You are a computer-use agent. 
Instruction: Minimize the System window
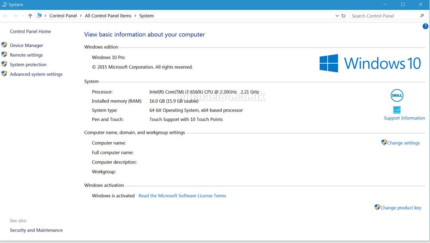(385, 4)
